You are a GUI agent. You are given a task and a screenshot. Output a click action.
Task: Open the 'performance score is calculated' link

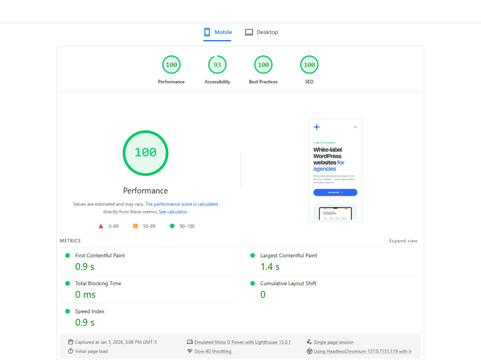[x=186, y=204]
